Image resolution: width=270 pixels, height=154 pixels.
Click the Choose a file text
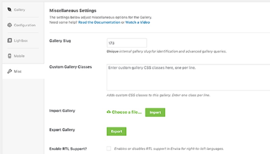pos(127,112)
